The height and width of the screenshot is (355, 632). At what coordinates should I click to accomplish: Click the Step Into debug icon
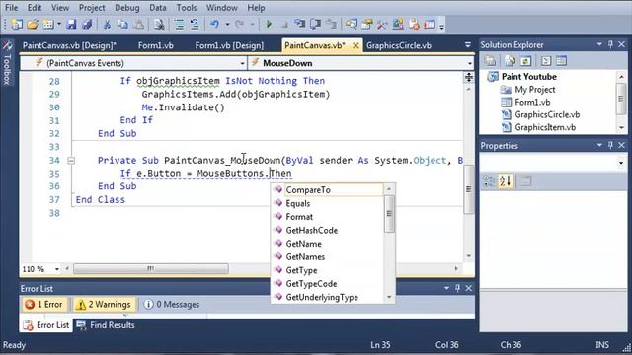tap(300, 25)
